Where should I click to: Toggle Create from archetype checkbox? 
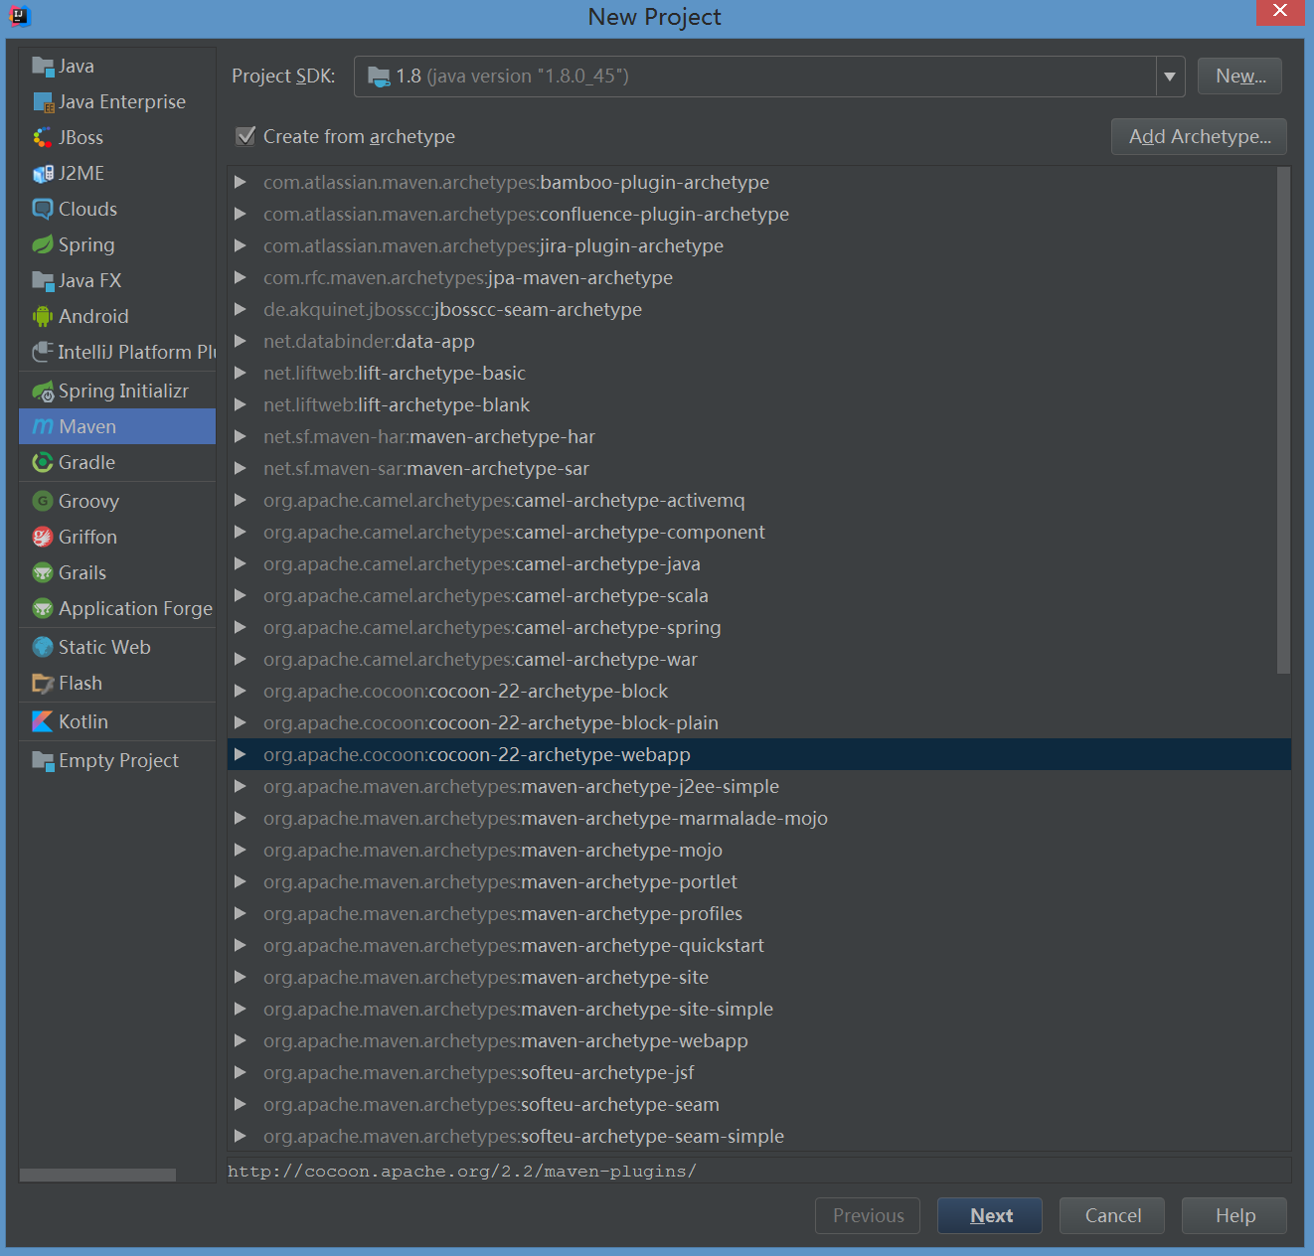click(x=246, y=136)
